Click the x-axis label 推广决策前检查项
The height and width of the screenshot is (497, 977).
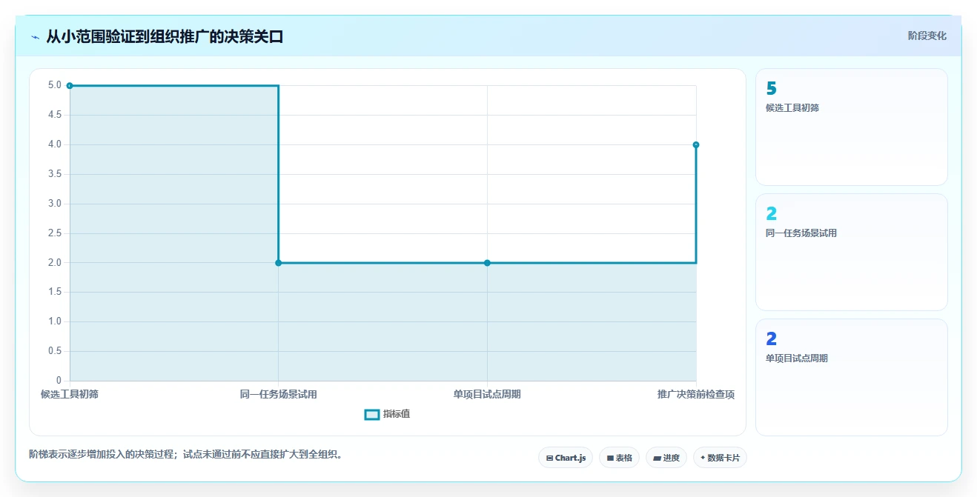696,394
